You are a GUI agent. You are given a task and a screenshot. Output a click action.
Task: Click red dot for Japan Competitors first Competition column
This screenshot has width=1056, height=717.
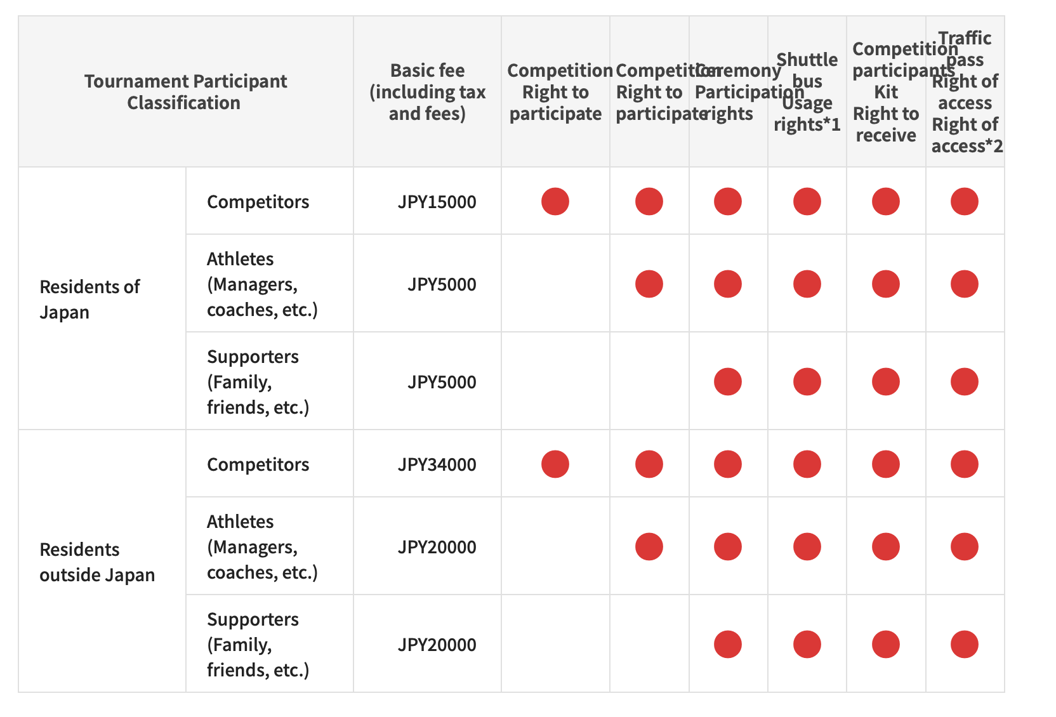pyautogui.click(x=555, y=202)
